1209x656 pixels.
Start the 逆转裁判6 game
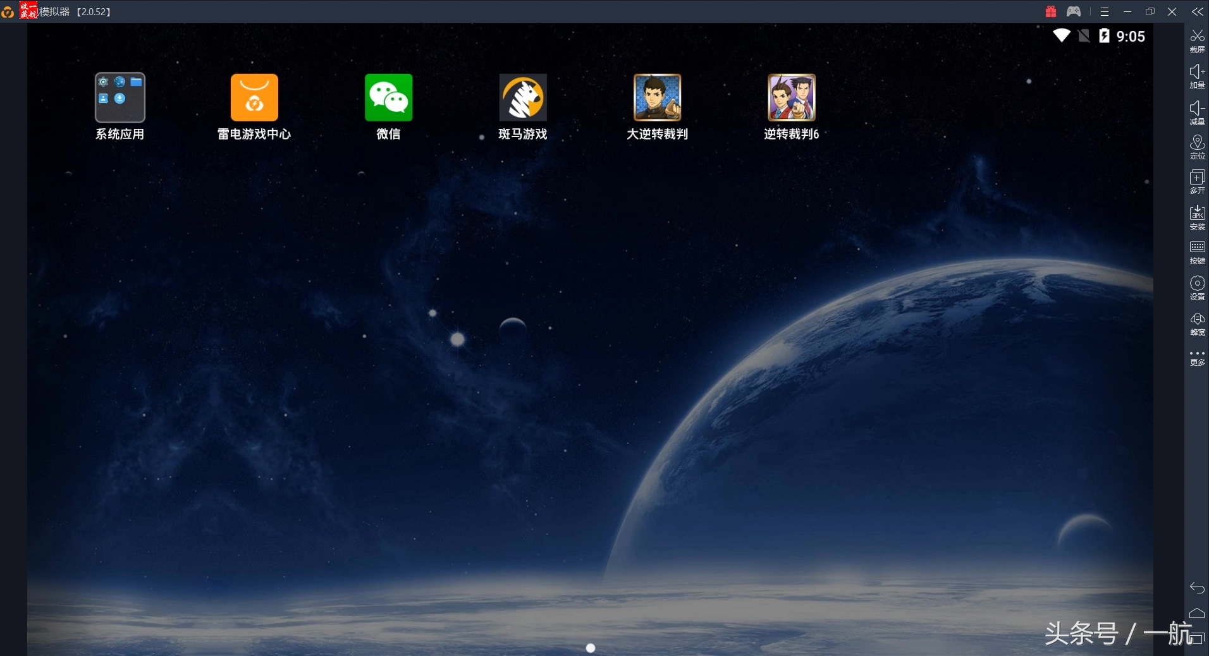tap(791, 98)
